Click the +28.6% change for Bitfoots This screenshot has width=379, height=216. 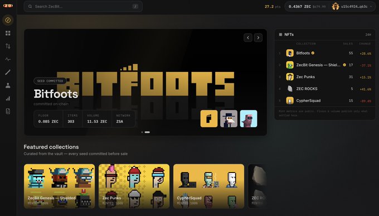click(x=366, y=54)
